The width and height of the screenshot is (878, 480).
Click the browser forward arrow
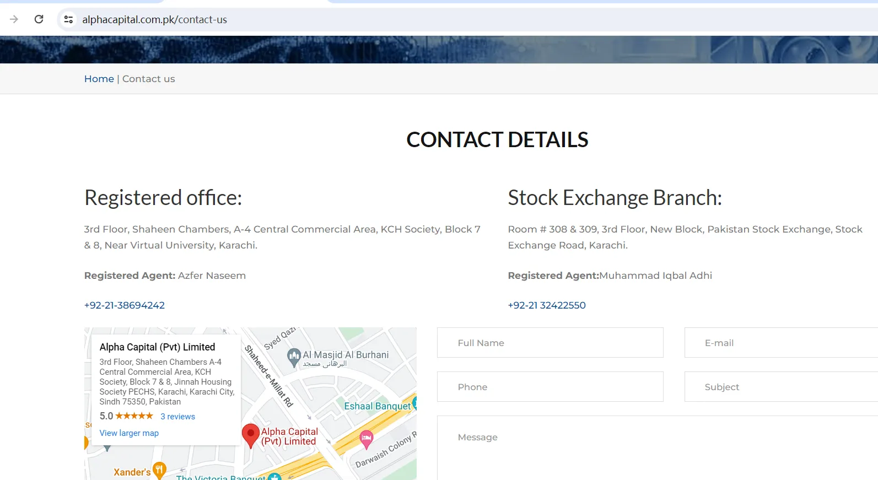[x=14, y=19]
